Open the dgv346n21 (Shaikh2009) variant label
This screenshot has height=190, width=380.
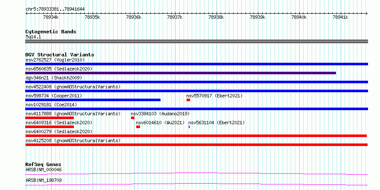54,78
